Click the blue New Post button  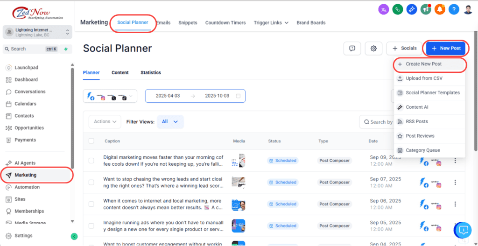pos(446,48)
